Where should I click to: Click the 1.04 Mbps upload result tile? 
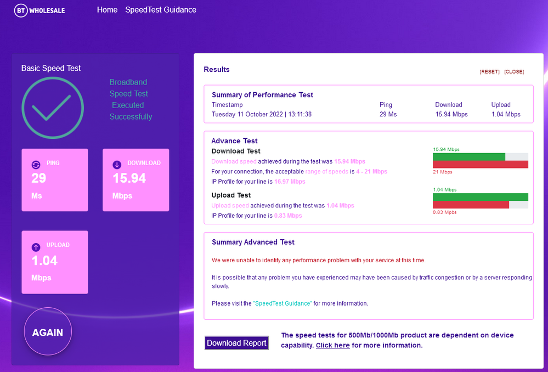coord(54,262)
